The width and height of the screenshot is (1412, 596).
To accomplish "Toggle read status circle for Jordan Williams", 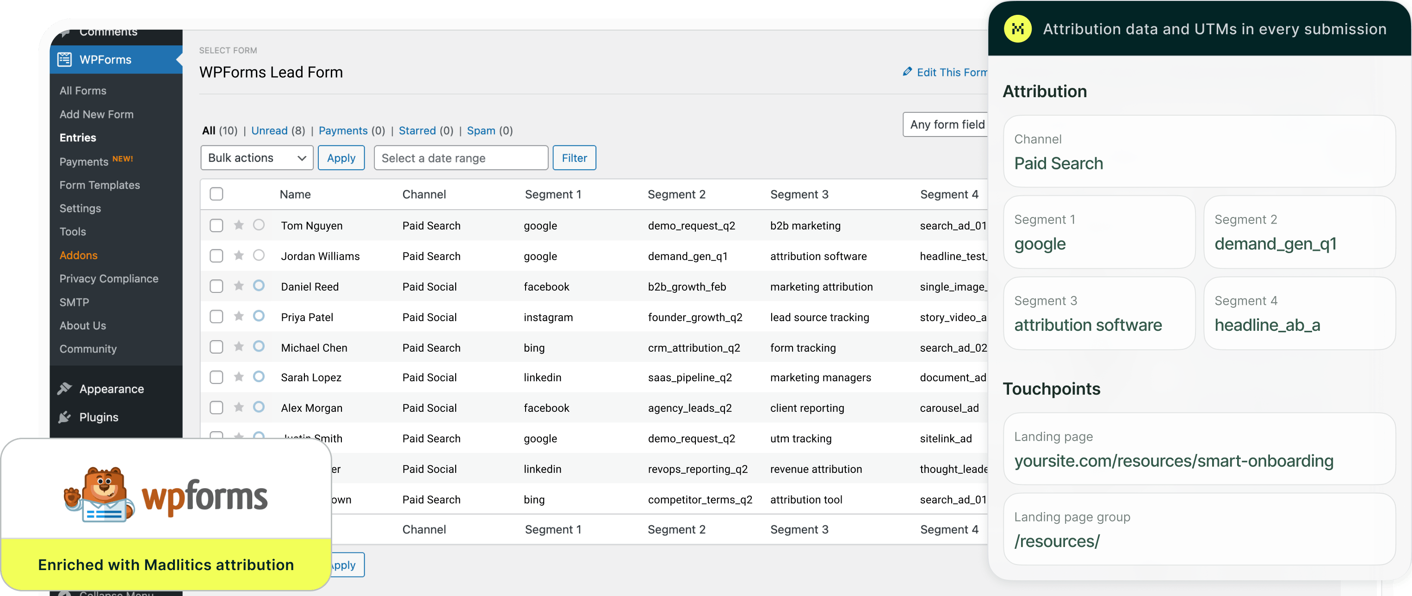I will coord(259,255).
